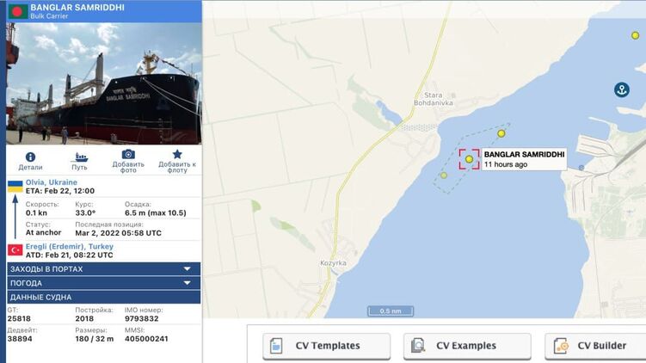The height and width of the screenshot is (363, 646).
Task: Click the Bangladesh flag icon in the header
Action: tap(18, 11)
